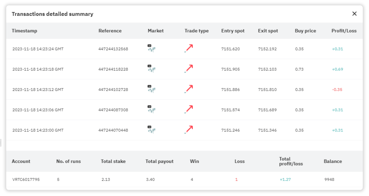Click market icon for reference 447244087308
Viewport: 369px width, 196px height.
click(x=151, y=109)
